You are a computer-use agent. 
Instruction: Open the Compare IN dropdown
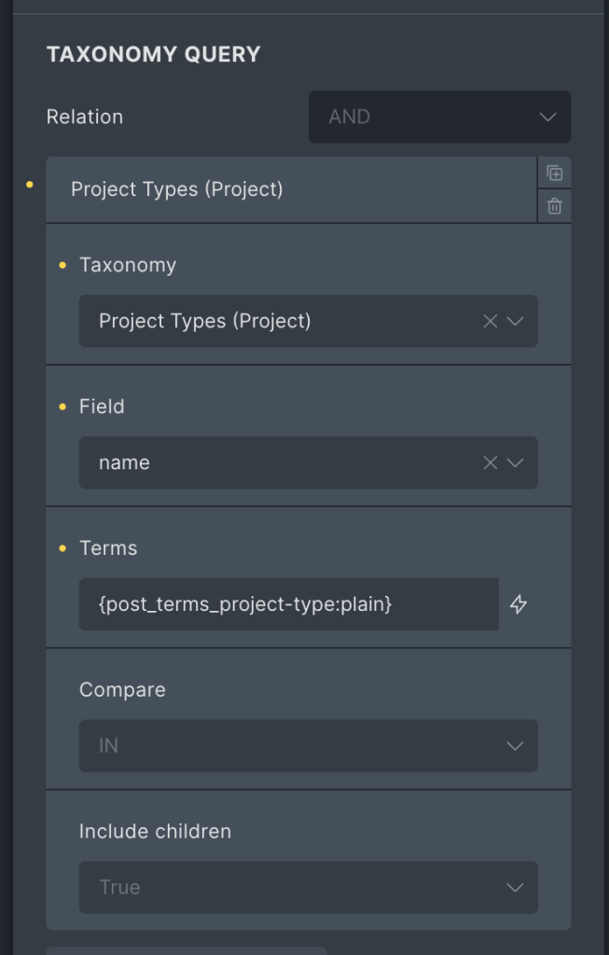point(308,745)
